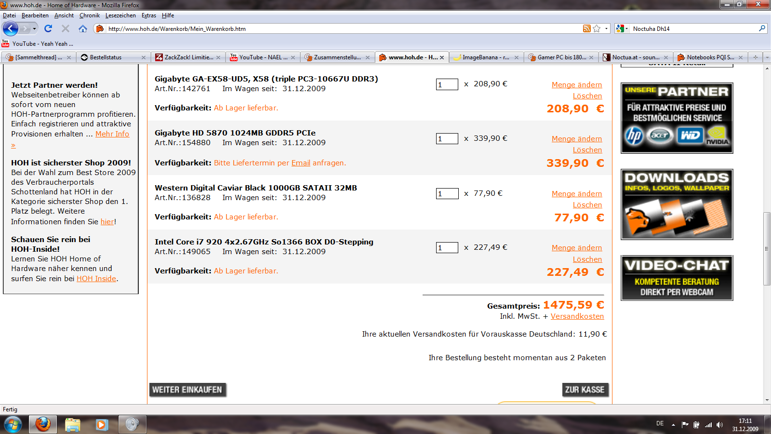
Task: Click the Email link for Liefertermin
Action: (301, 163)
